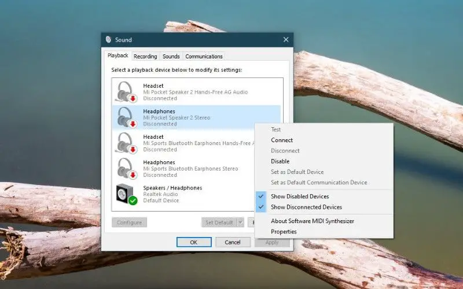The image size is (463, 289).
Task: Select the Realtek Audio speaker icon
Action: coord(127,194)
